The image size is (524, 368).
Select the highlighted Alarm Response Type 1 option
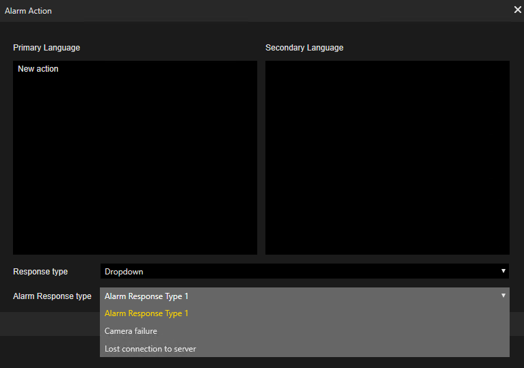304,313
